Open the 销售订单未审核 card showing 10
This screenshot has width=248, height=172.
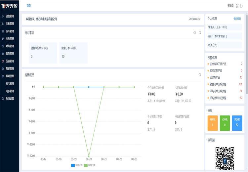click(x=73, y=53)
